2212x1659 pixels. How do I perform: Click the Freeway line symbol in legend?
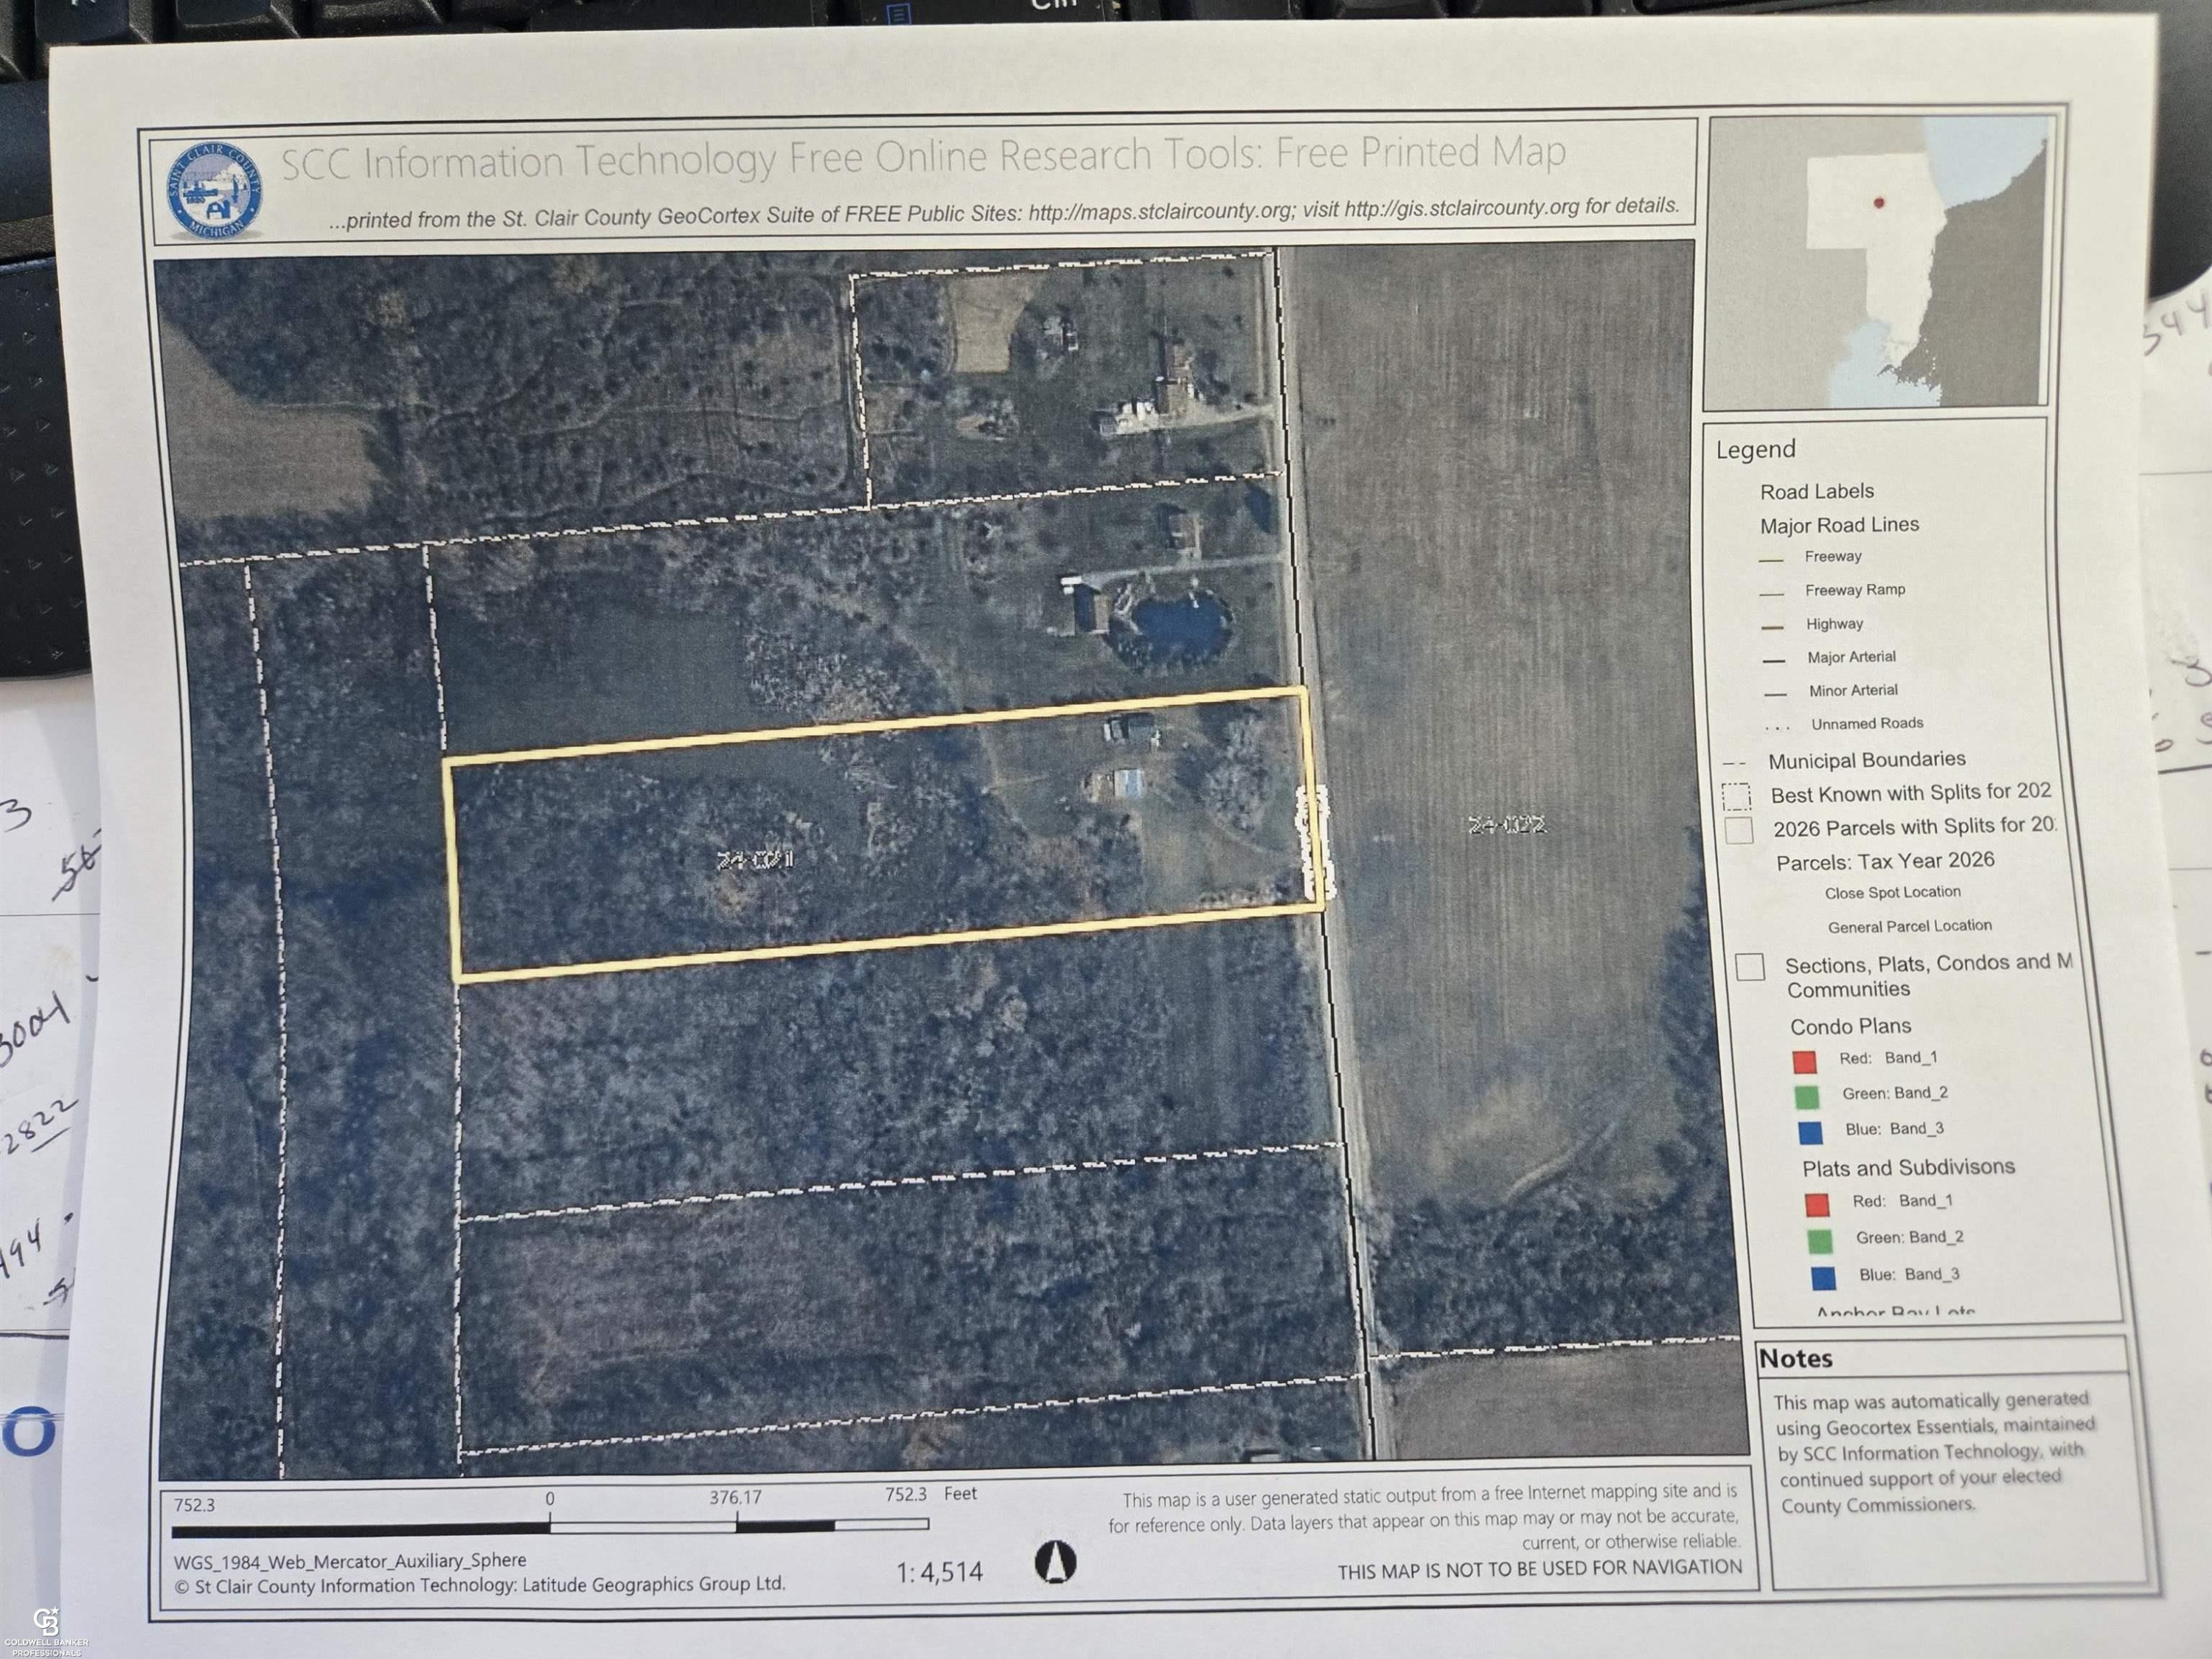(1770, 560)
